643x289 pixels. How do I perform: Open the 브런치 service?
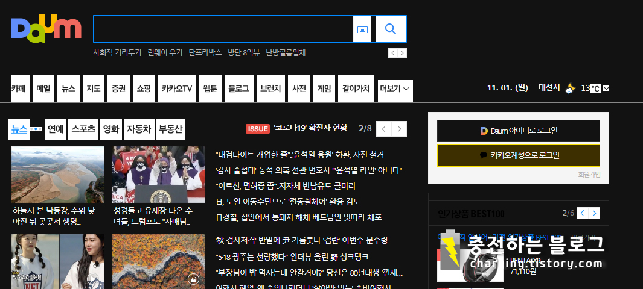[270, 89]
